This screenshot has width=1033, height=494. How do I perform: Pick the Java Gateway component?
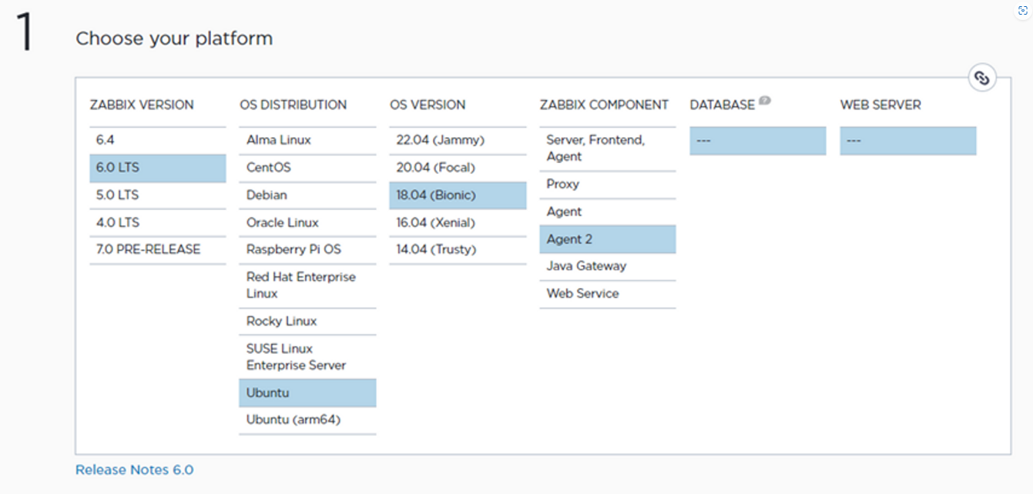click(x=608, y=266)
